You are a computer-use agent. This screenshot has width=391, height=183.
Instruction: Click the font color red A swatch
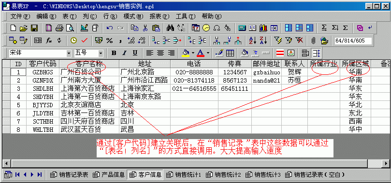pyautogui.click(x=201, y=53)
